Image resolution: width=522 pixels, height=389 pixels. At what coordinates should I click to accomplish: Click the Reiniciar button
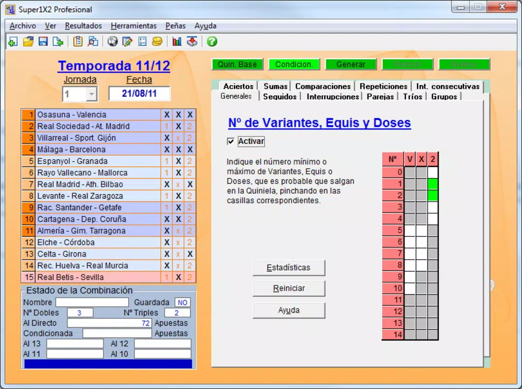(288, 288)
